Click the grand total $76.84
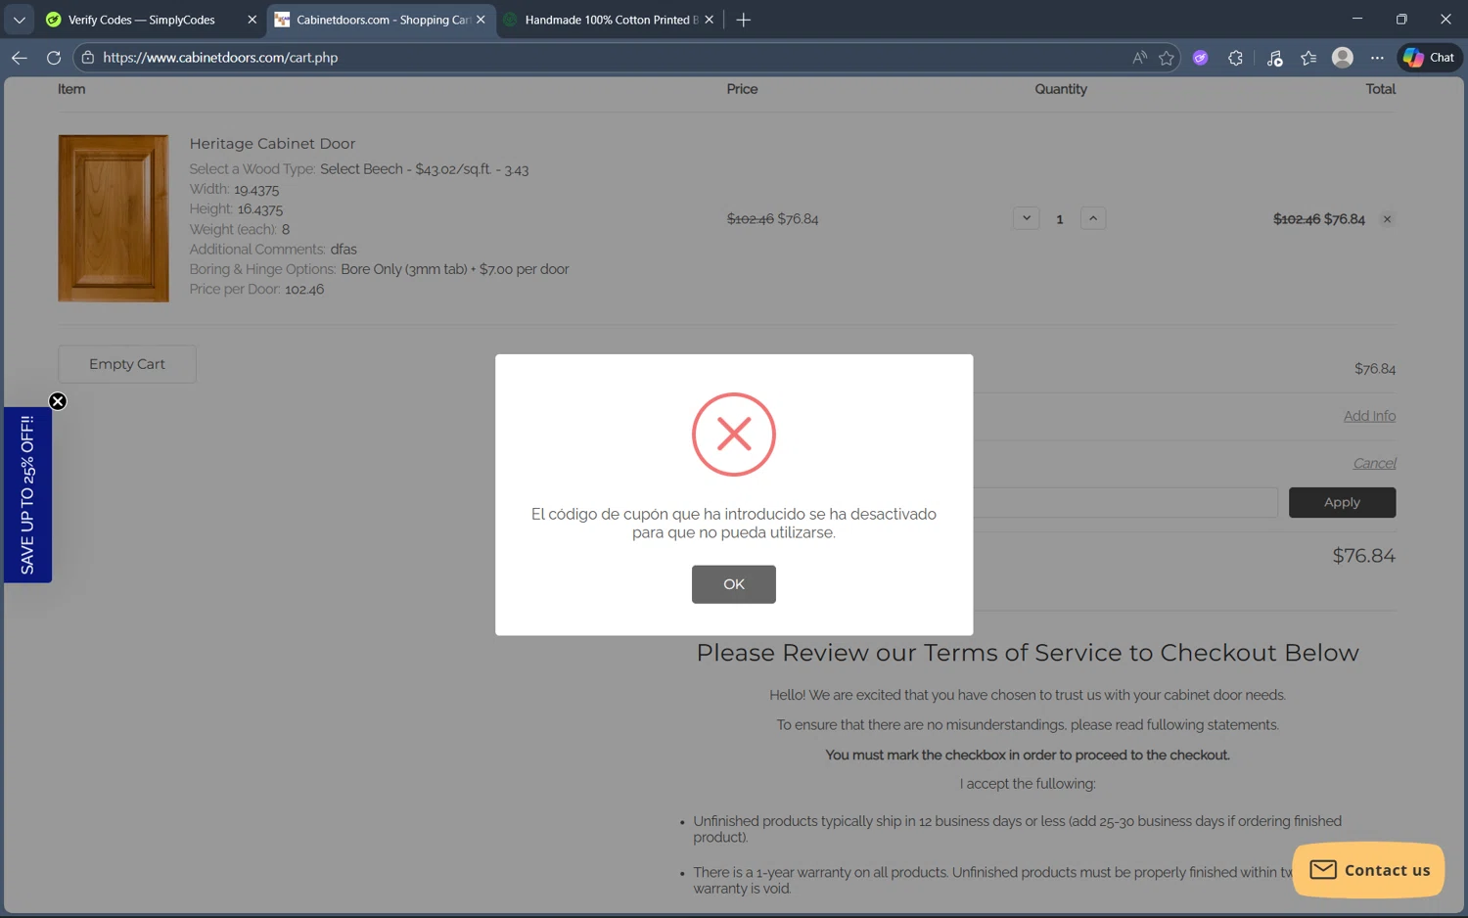This screenshot has height=918, width=1468. tap(1363, 556)
